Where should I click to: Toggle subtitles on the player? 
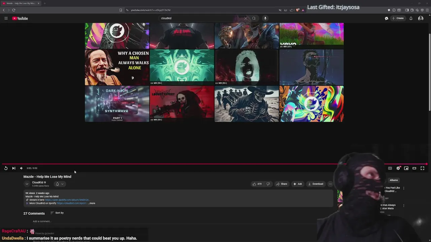390,168
